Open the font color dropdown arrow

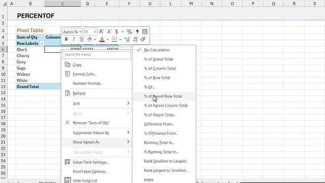coord(108,39)
